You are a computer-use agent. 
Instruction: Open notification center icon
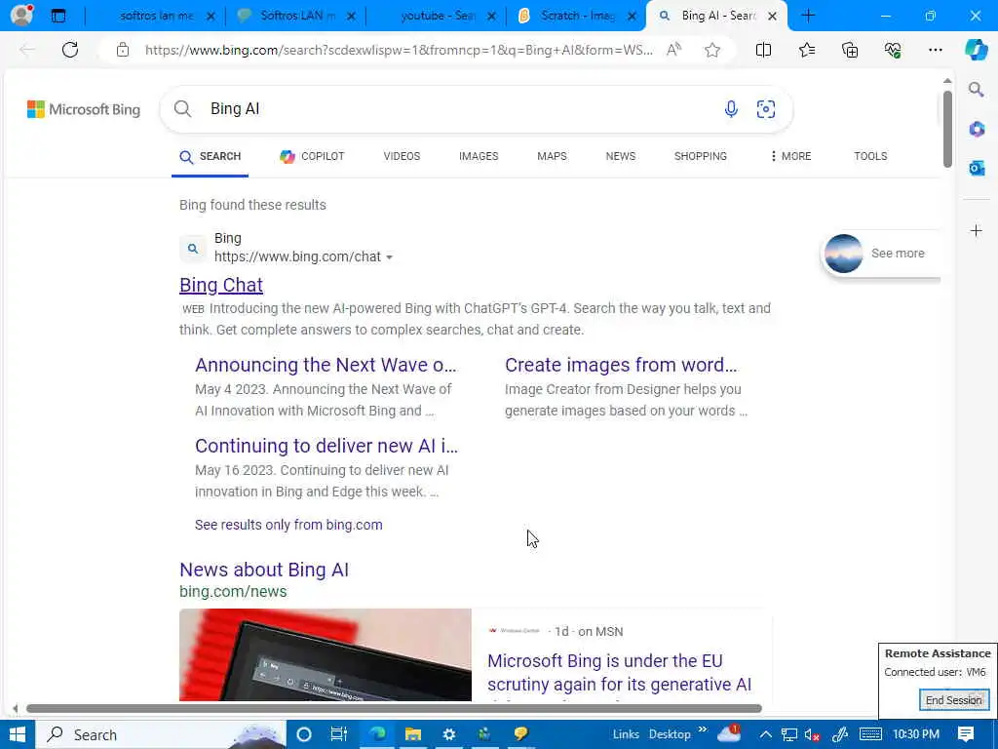966,734
